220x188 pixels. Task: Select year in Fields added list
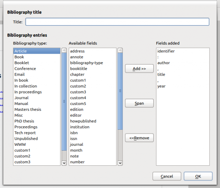pos(161,86)
